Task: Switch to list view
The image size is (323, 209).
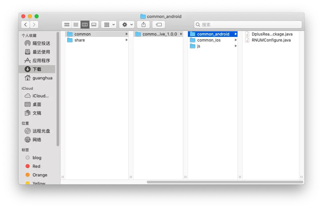Action: coord(76,25)
